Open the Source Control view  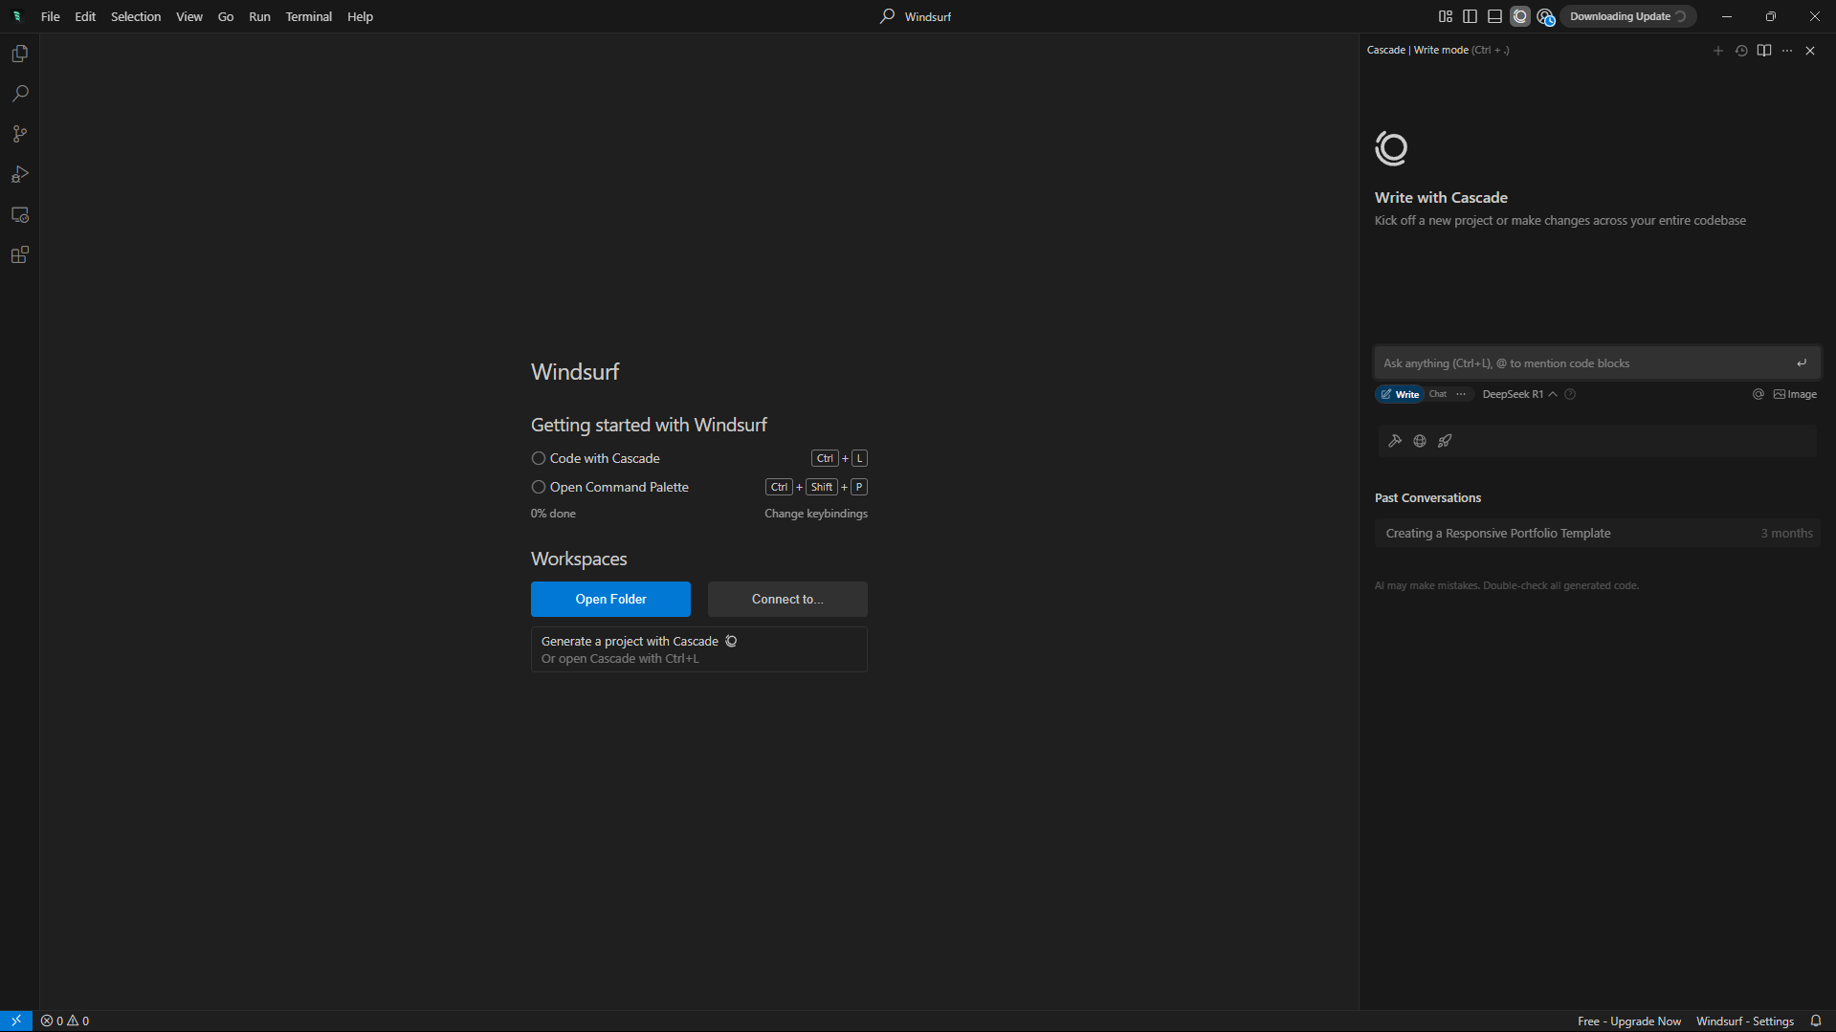(19, 134)
